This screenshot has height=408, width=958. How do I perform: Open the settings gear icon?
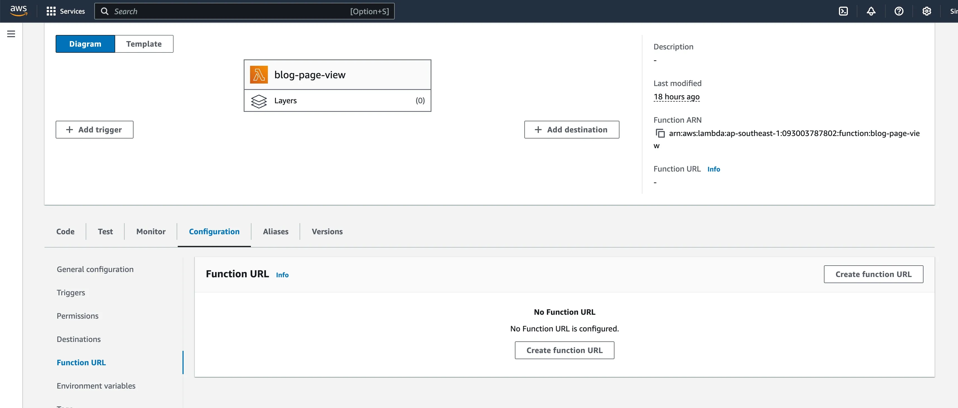point(926,11)
